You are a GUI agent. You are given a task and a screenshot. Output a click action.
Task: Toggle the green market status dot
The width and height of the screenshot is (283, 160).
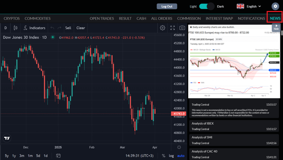click(x=53, y=38)
